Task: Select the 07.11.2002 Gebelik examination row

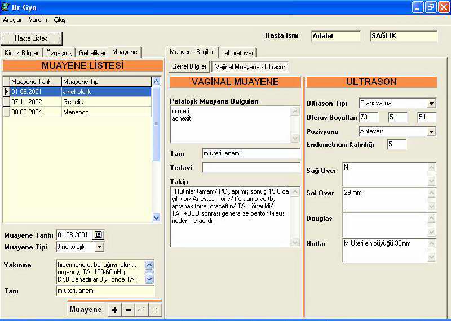Action: tap(79, 101)
